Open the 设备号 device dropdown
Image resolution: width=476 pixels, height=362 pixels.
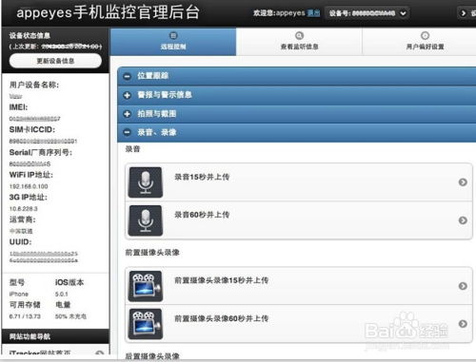[x=367, y=13]
